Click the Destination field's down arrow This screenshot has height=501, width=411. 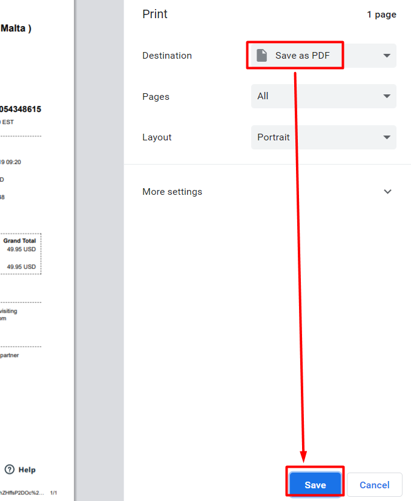387,56
